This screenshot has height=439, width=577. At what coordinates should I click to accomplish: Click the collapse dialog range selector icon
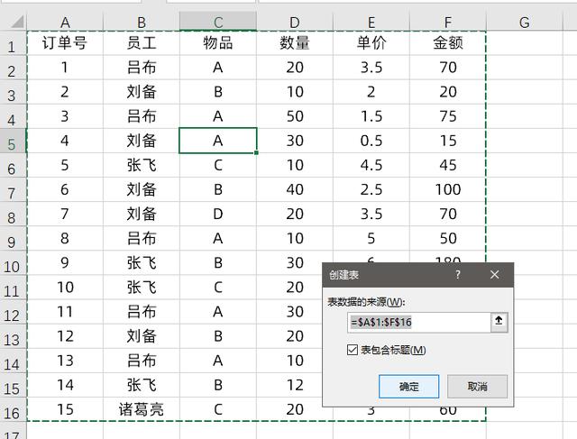(x=499, y=322)
